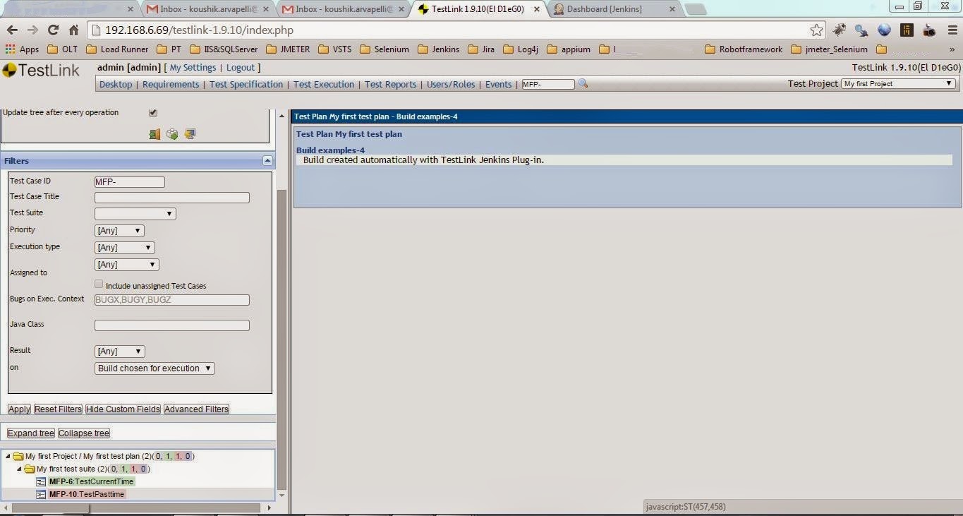Open the JMETER bookmark folder
This screenshot has width=963, height=516.
point(288,49)
